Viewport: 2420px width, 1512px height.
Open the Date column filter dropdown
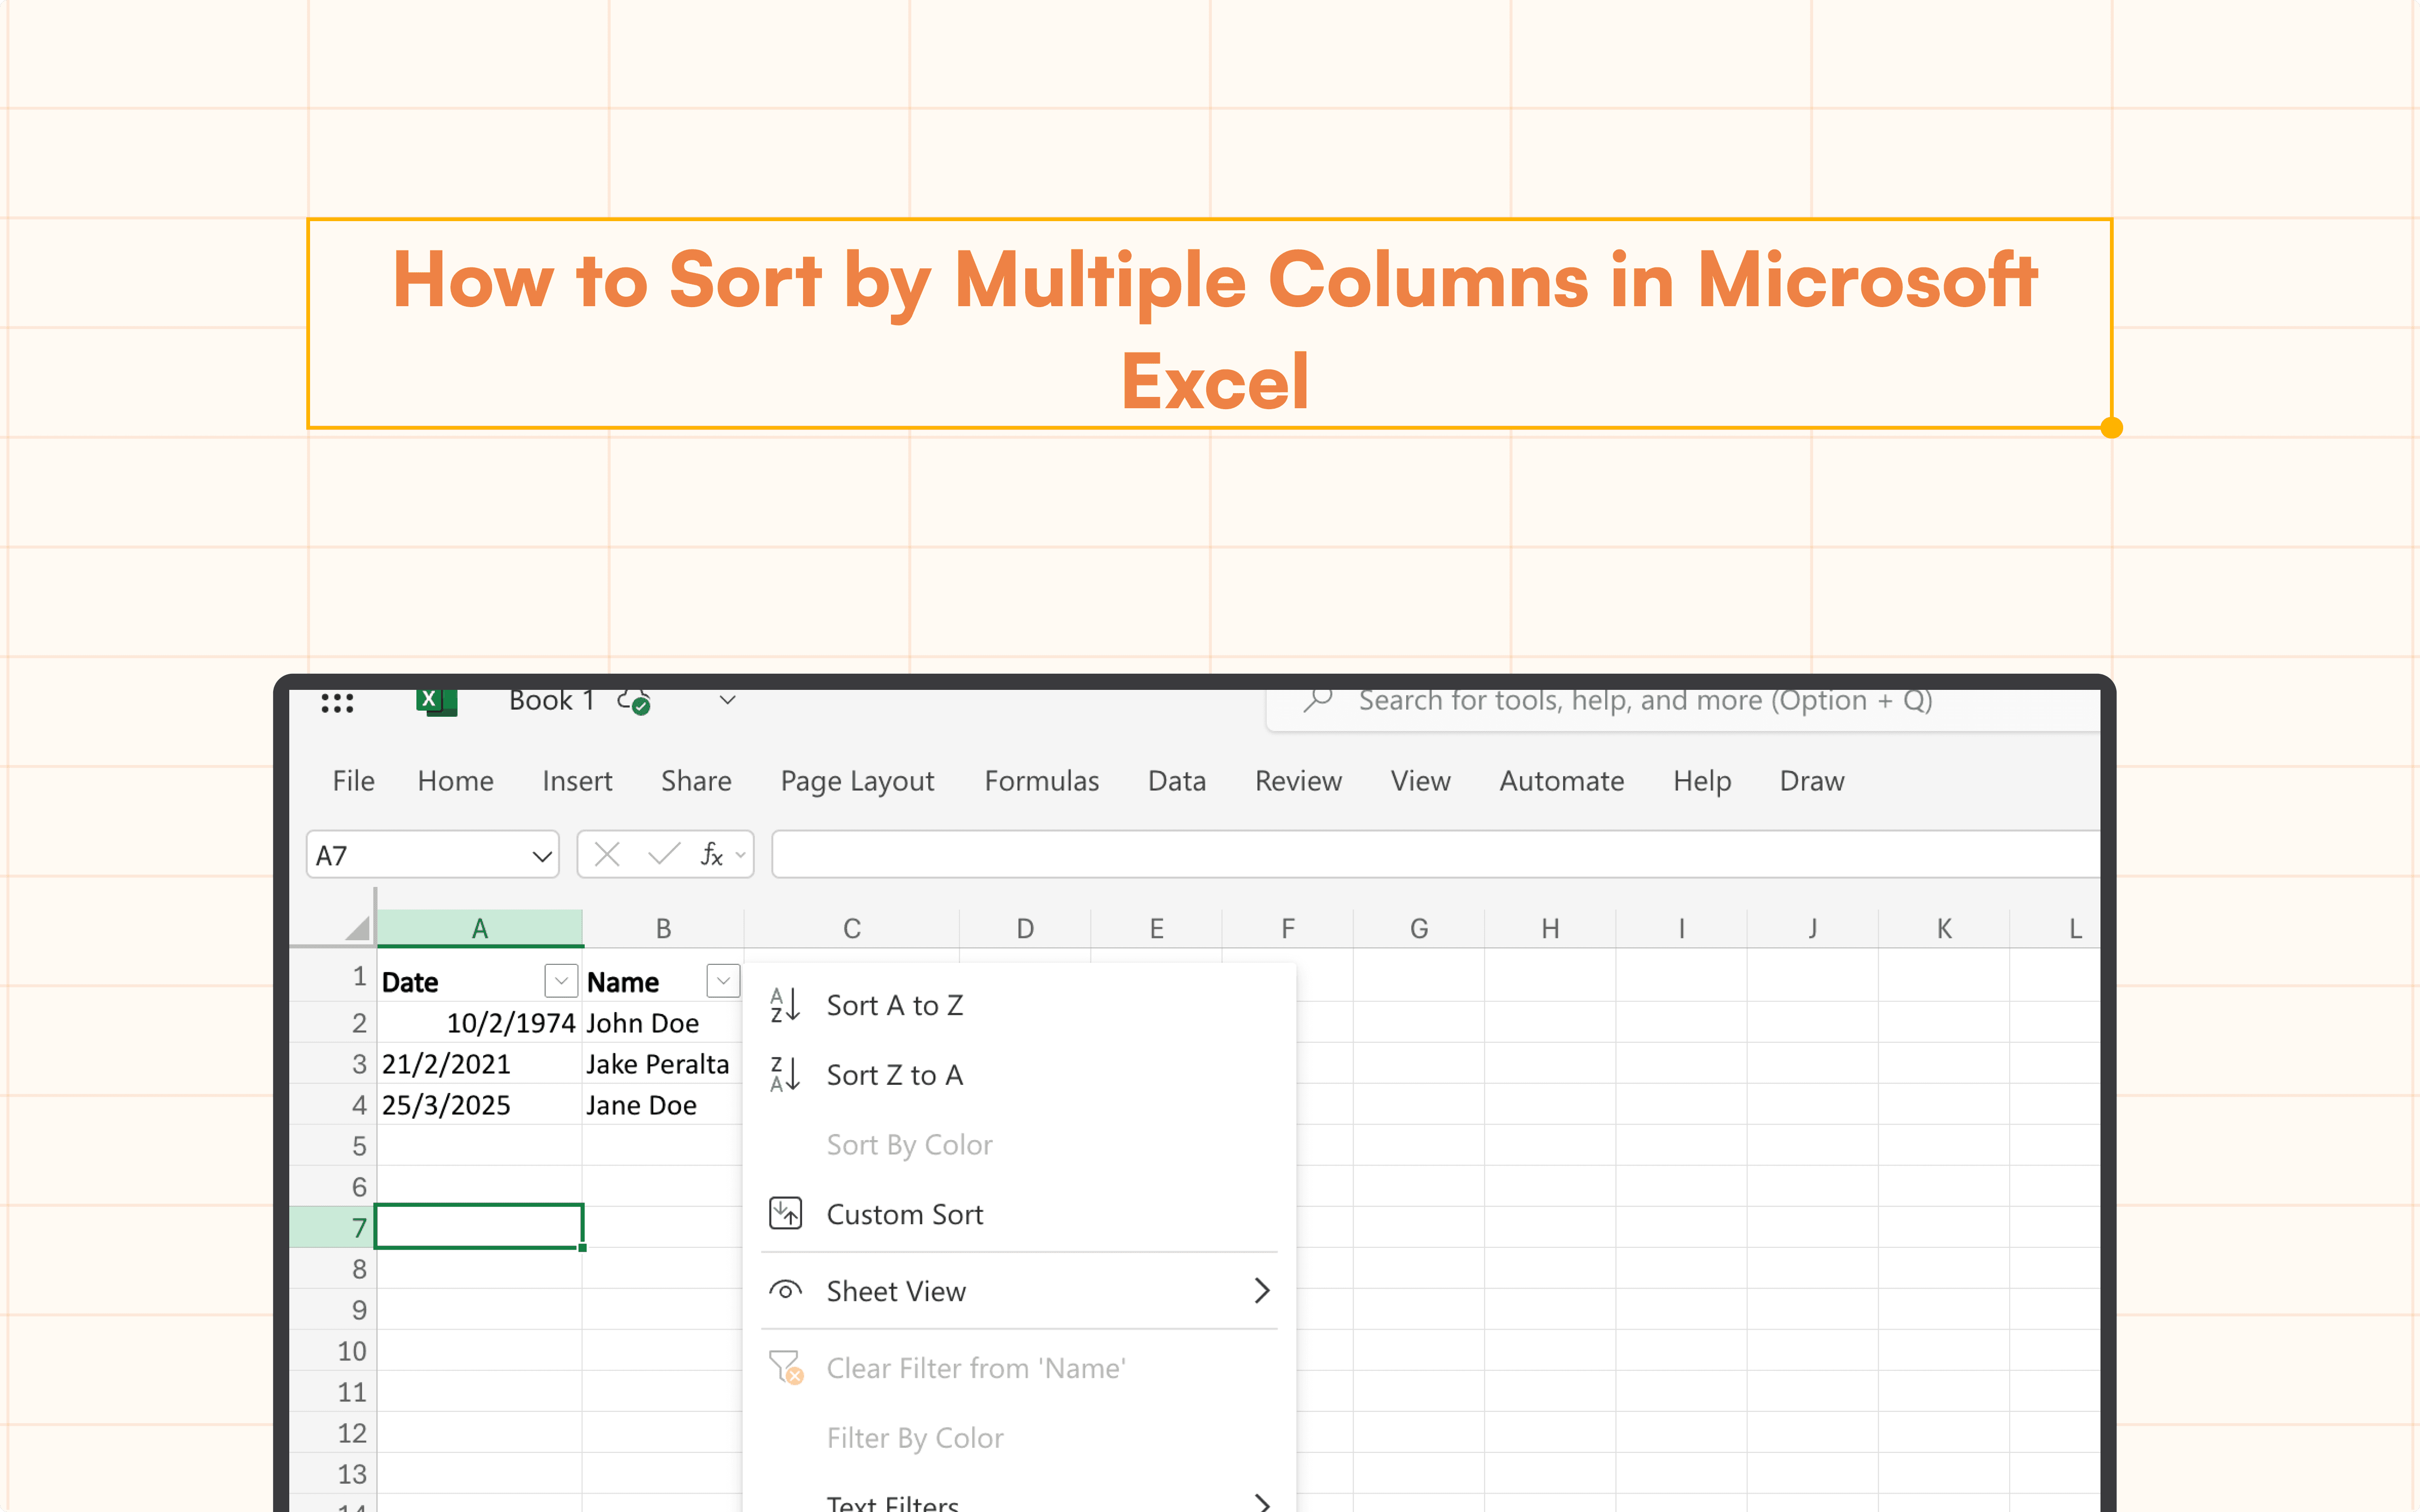(x=561, y=981)
